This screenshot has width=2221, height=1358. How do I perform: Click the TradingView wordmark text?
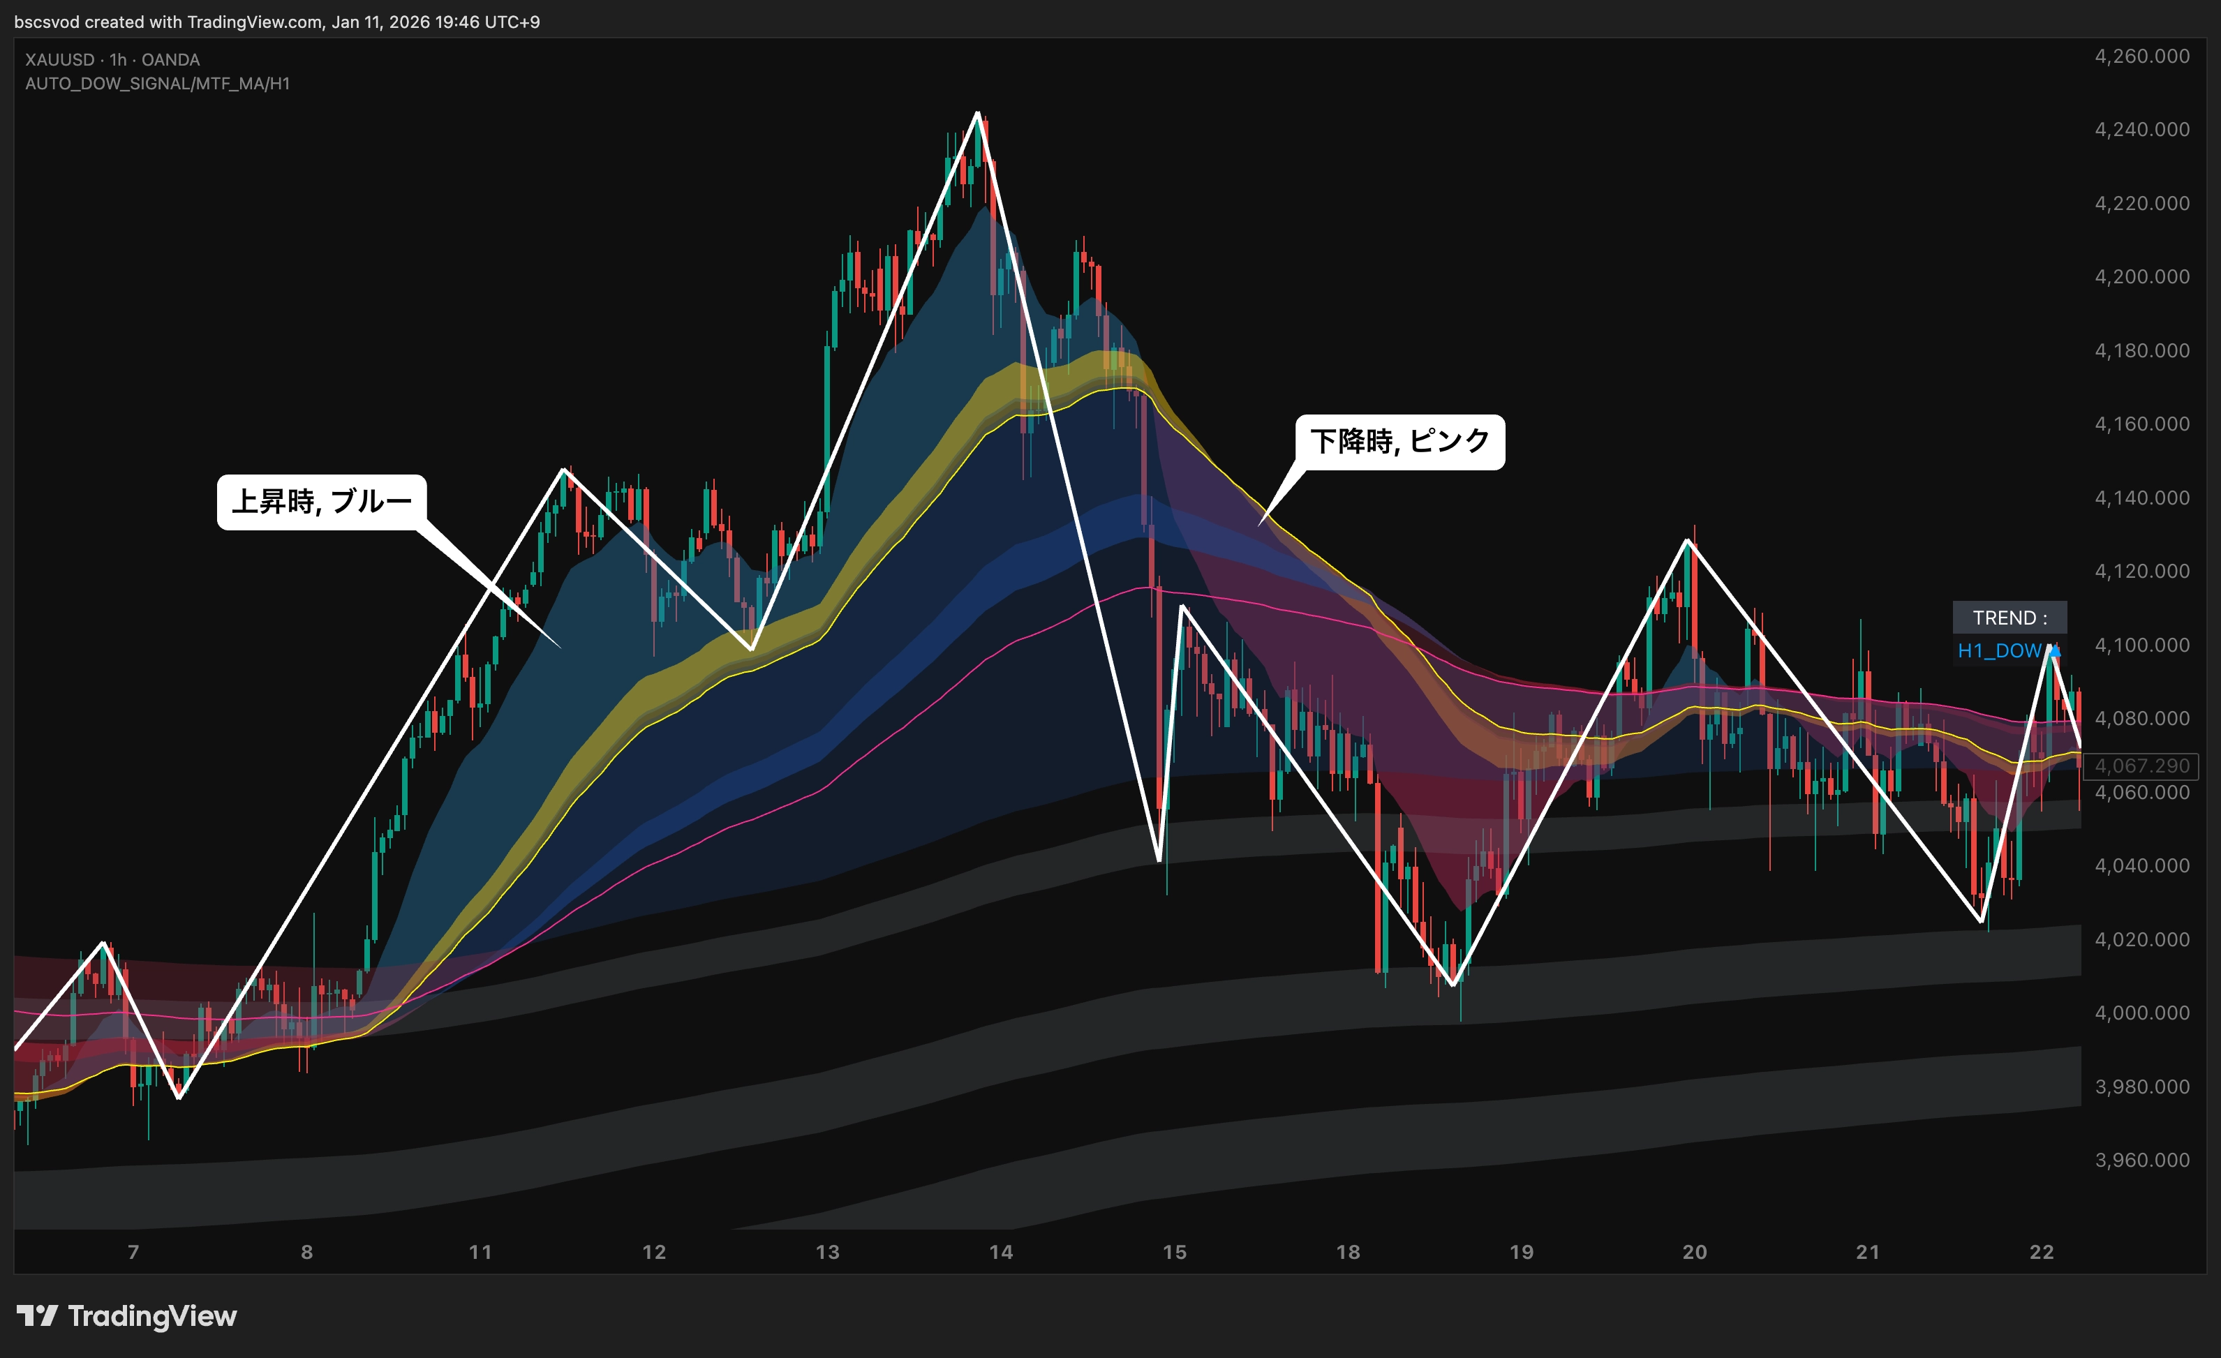coord(152,1315)
